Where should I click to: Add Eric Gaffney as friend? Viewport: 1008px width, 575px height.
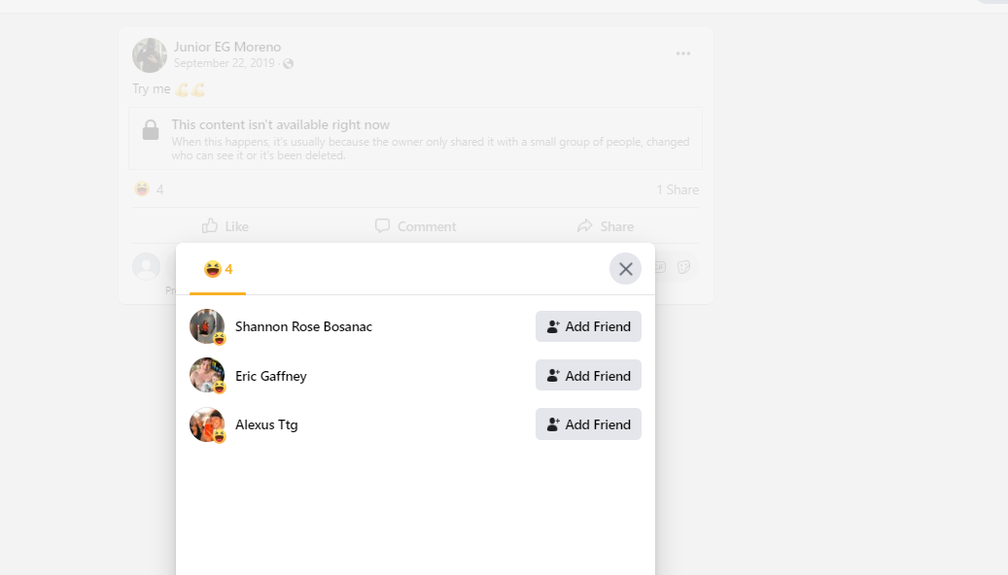click(588, 375)
